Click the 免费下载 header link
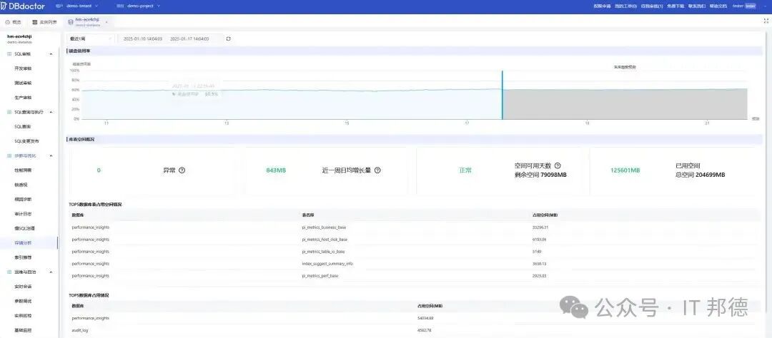The height and width of the screenshot is (338, 772). pos(675,6)
